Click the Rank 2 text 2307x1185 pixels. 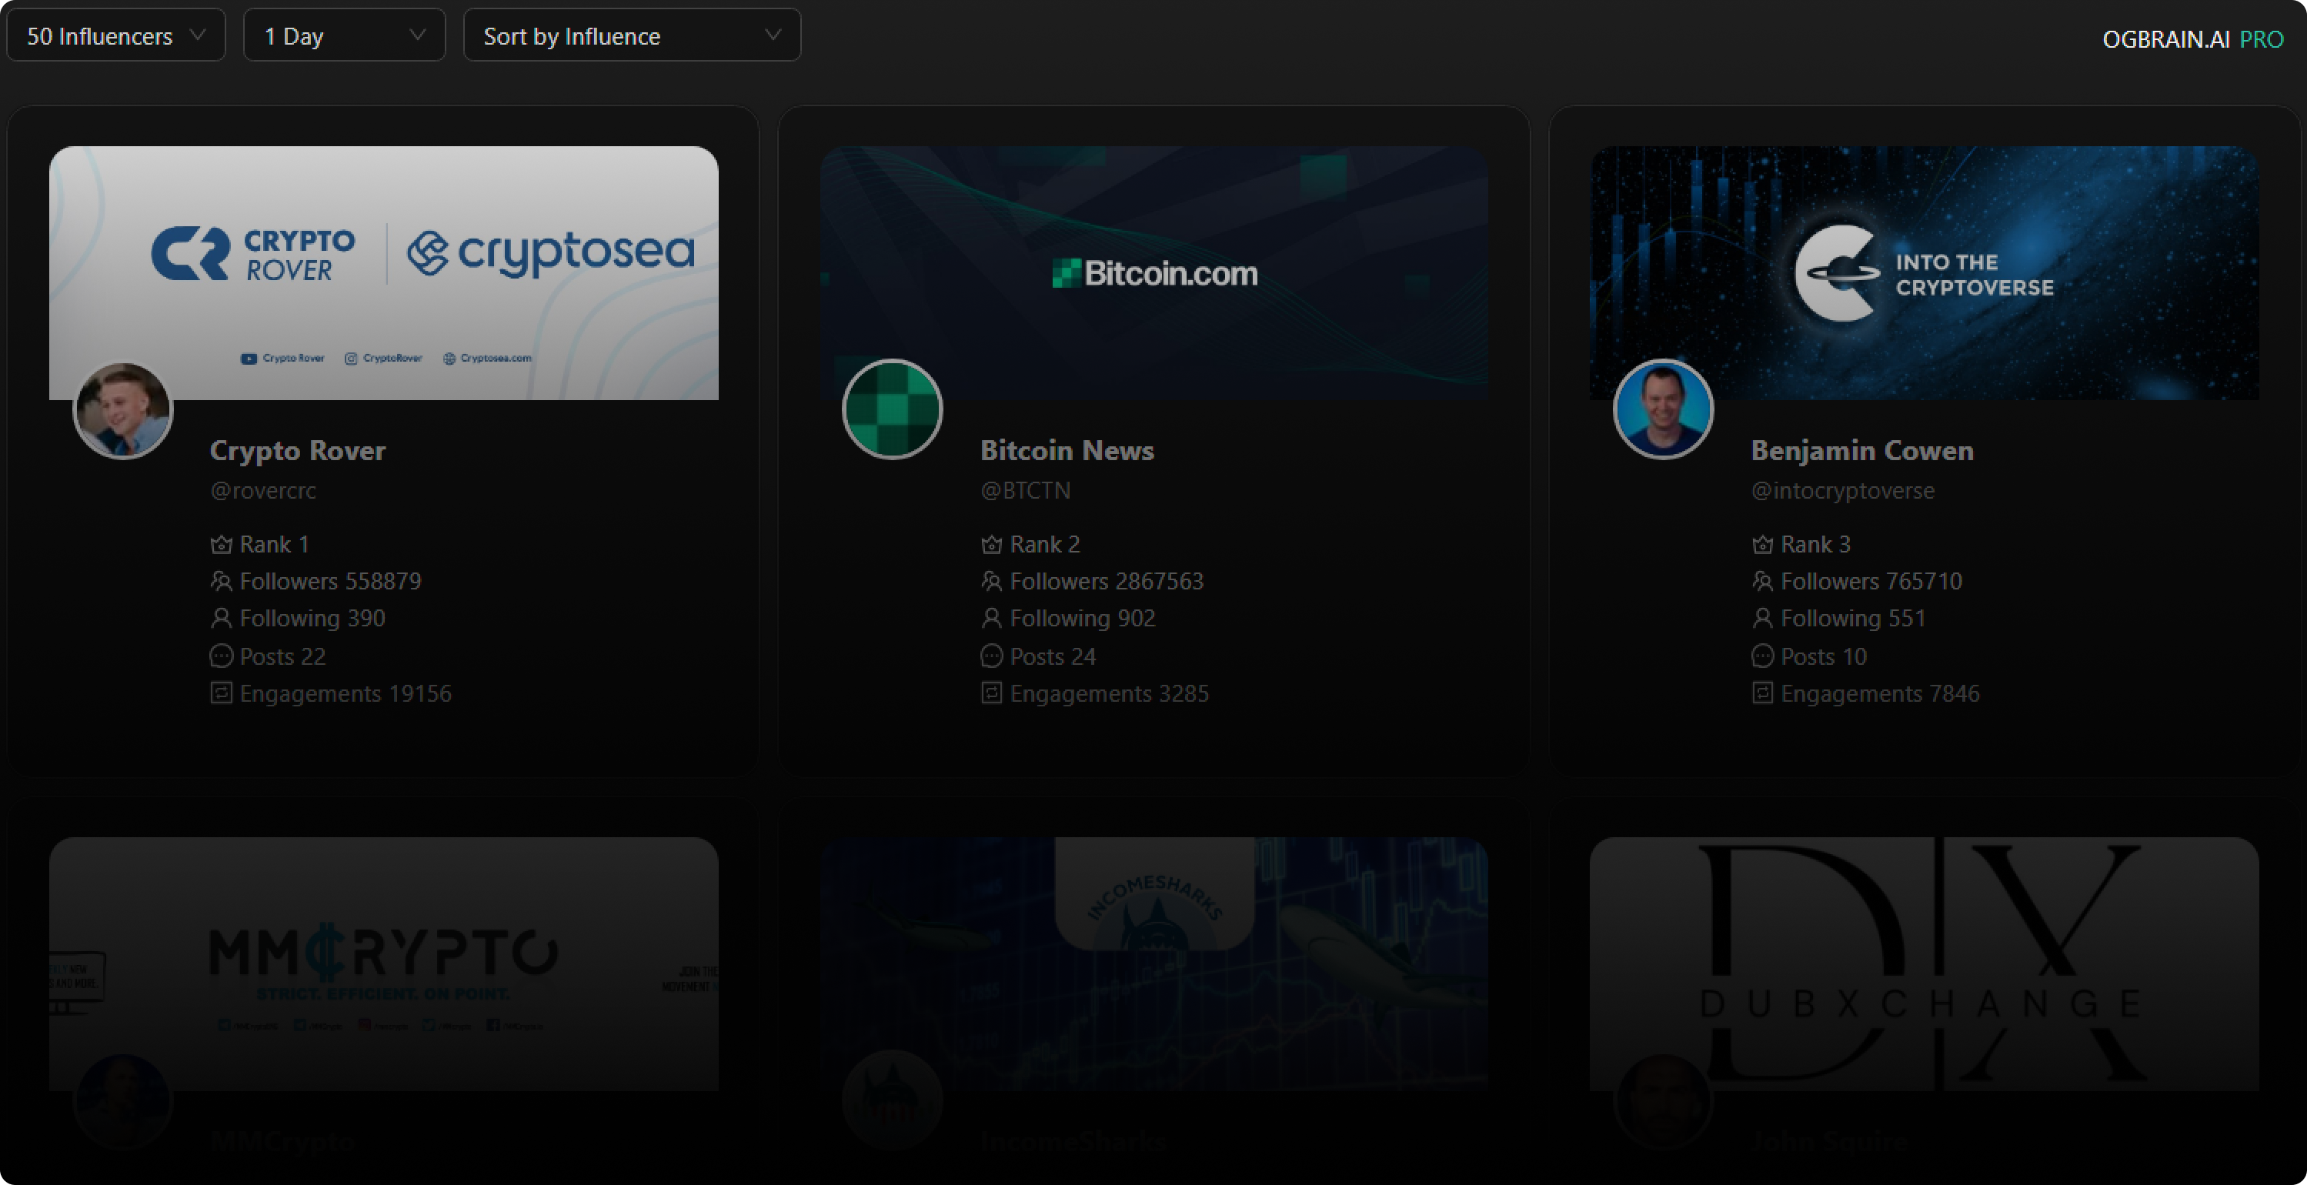1045,545
